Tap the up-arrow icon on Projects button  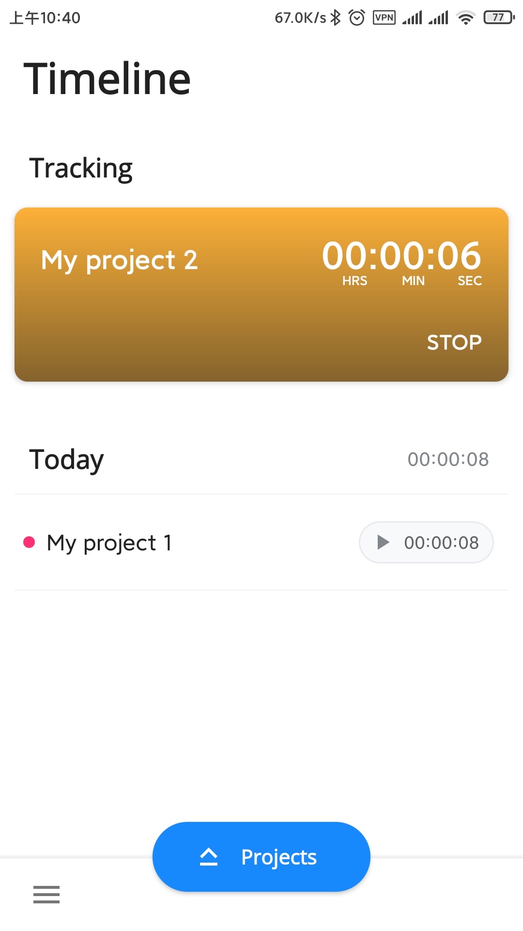click(209, 857)
